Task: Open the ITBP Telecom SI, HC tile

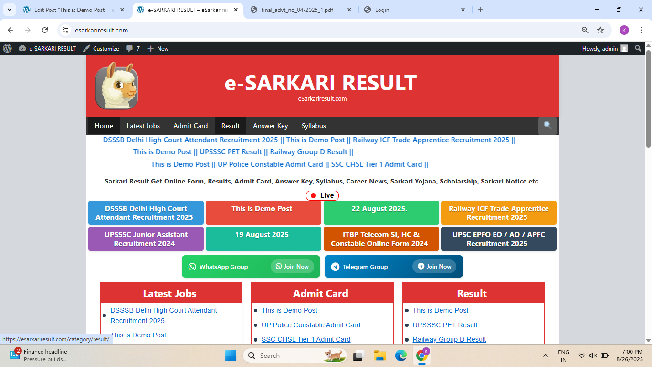Action: coord(381,239)
